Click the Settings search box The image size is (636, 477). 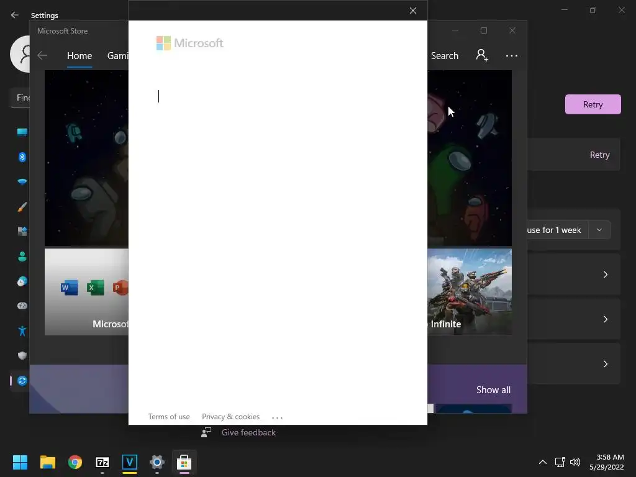(20, 98)
